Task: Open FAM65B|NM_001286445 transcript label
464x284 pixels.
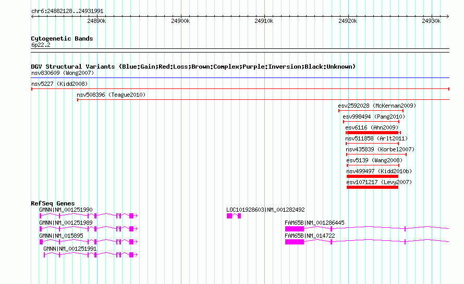Action: tap(314, 223)
